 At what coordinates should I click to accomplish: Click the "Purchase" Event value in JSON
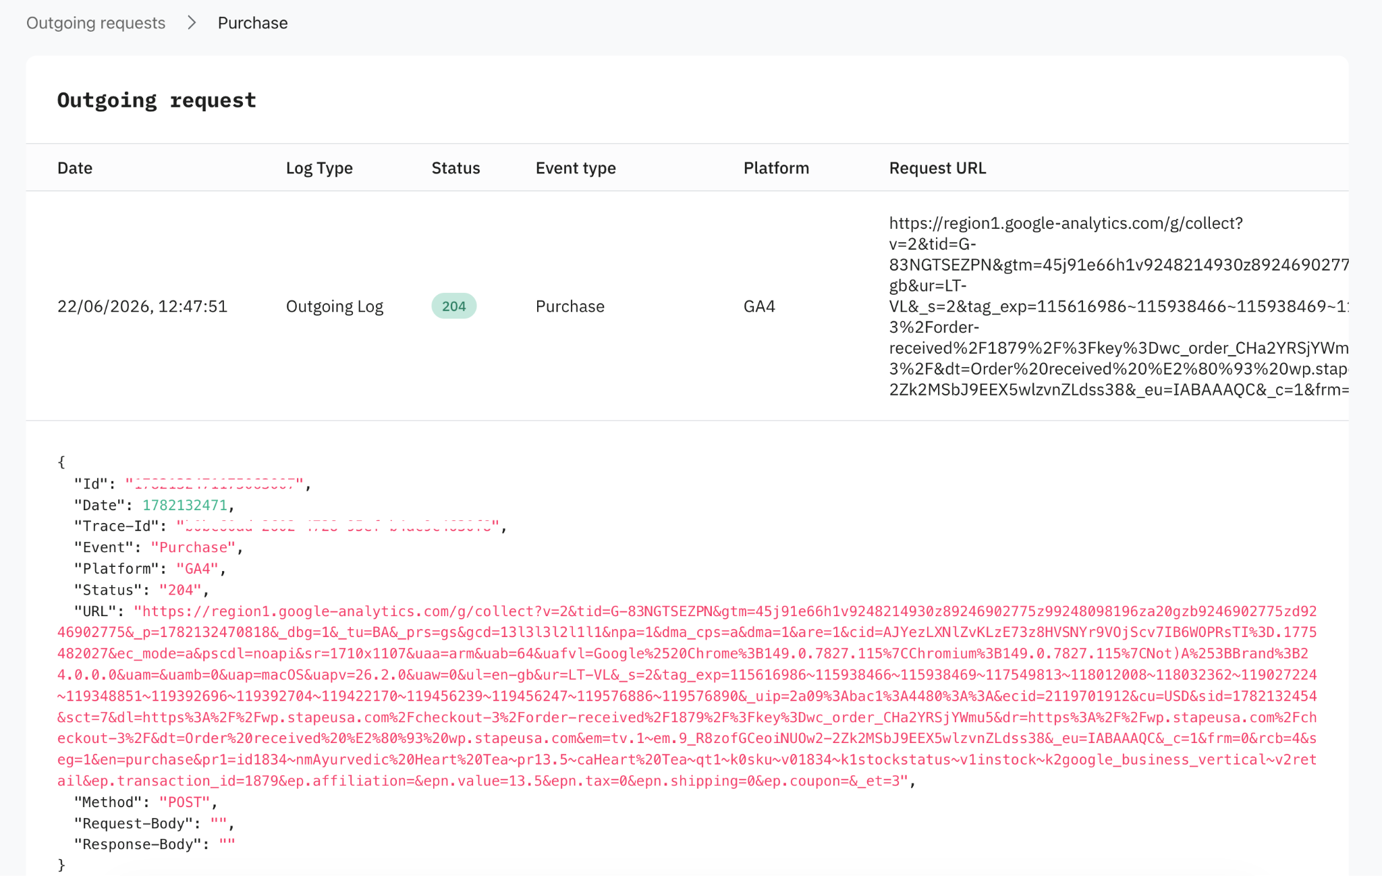point(193,547)
